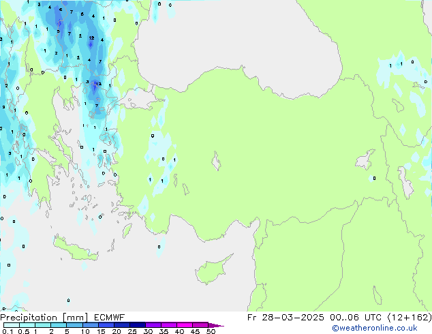Image resolution: width=432 pixels, height=334 pixels.
Task: Click the '[mm]' unit label
Action: (x=75, y=318)
